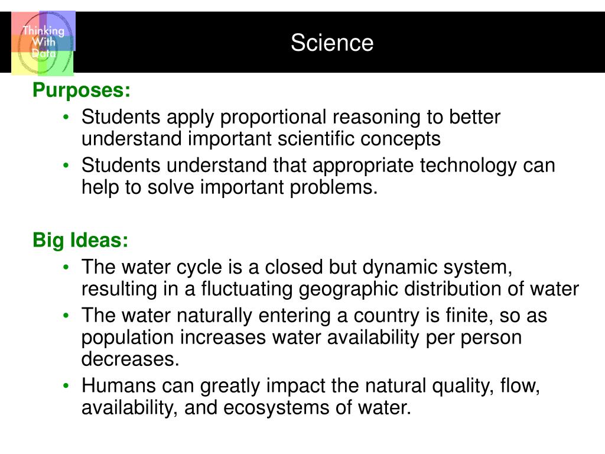The image size is (605, 454).
Task: Click the water cycle closed system bullet
Action: coord(330,278)
